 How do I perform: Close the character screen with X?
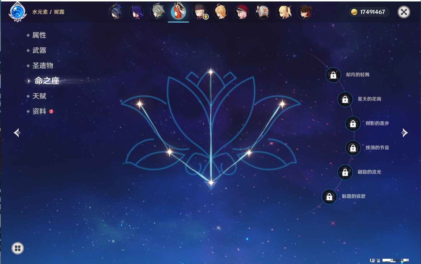point(404,12)
